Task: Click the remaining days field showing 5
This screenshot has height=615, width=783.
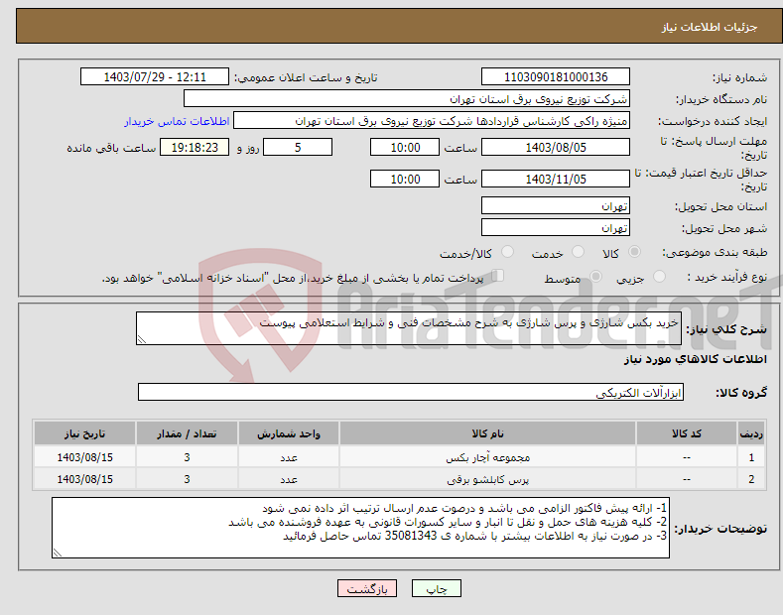Action: tap(298, 147)
